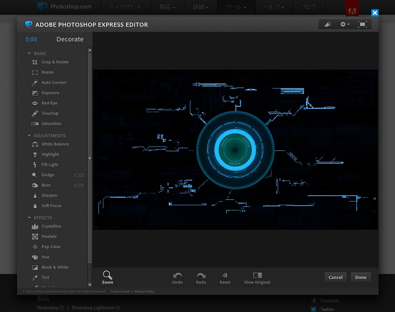The width and height of the screenshot is (395, 312).
Task: Visit the Facebook footer link
Action: click(329, 301)
